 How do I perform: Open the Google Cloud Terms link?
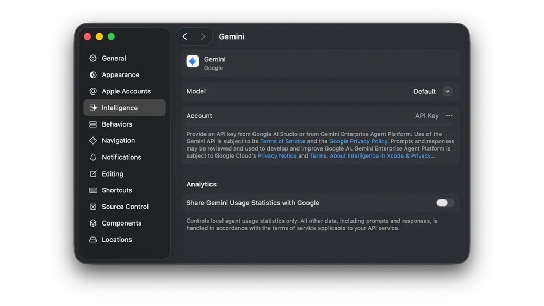[x=318, y=155]
